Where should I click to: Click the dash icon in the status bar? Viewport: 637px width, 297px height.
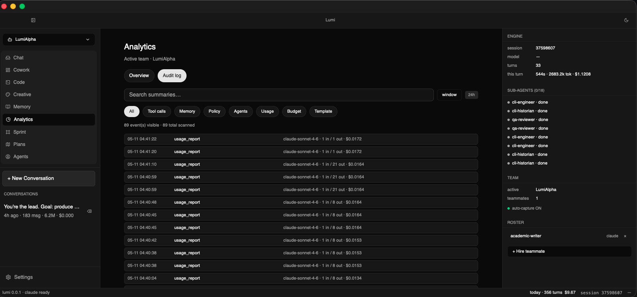click(629, 293)
